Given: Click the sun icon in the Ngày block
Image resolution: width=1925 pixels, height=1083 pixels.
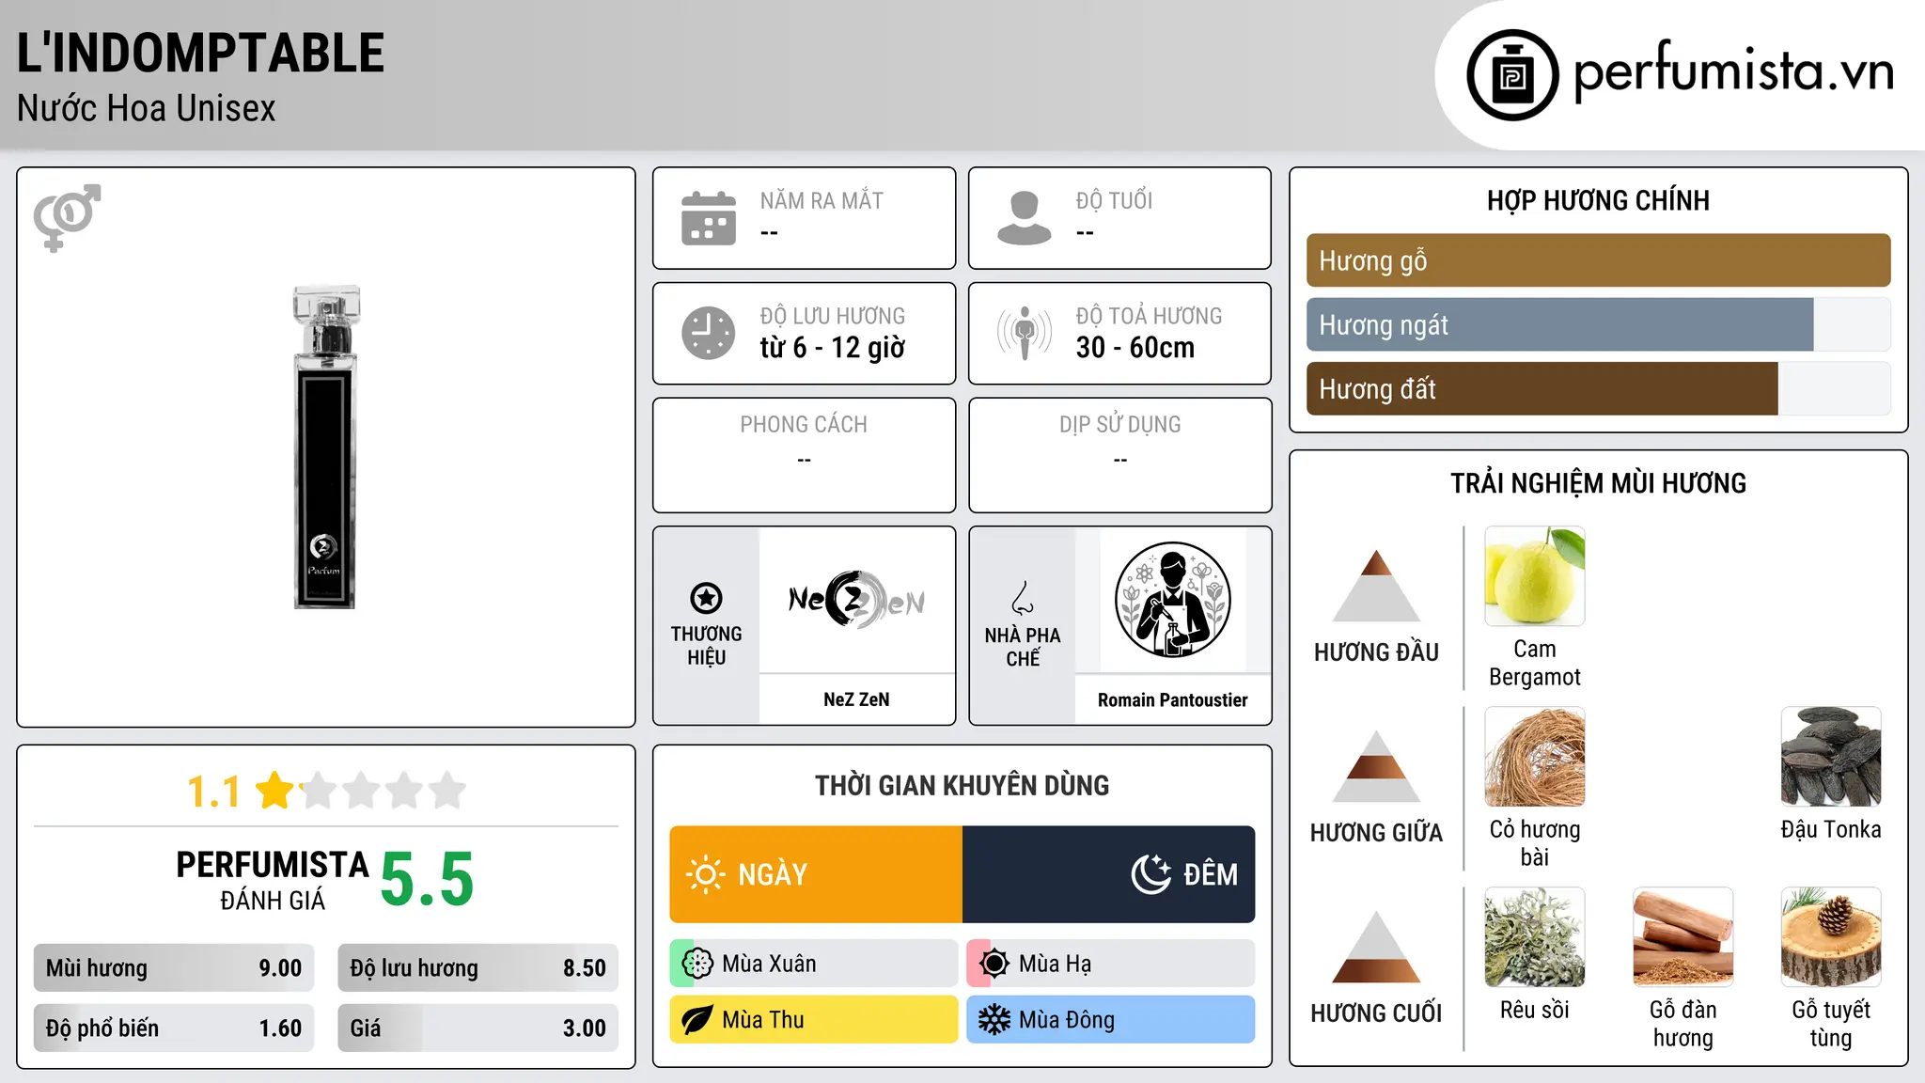Looking at the screenshot, I should [705, 874].
